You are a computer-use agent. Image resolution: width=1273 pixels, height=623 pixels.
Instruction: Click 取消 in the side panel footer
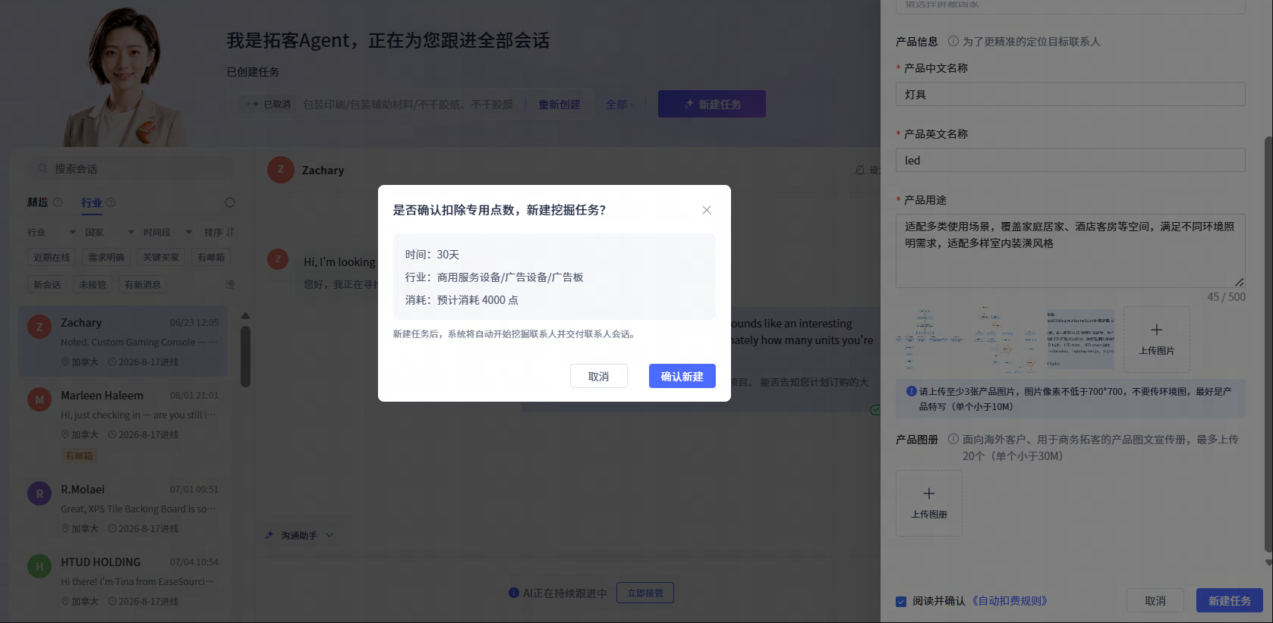tap(1155, 600)
